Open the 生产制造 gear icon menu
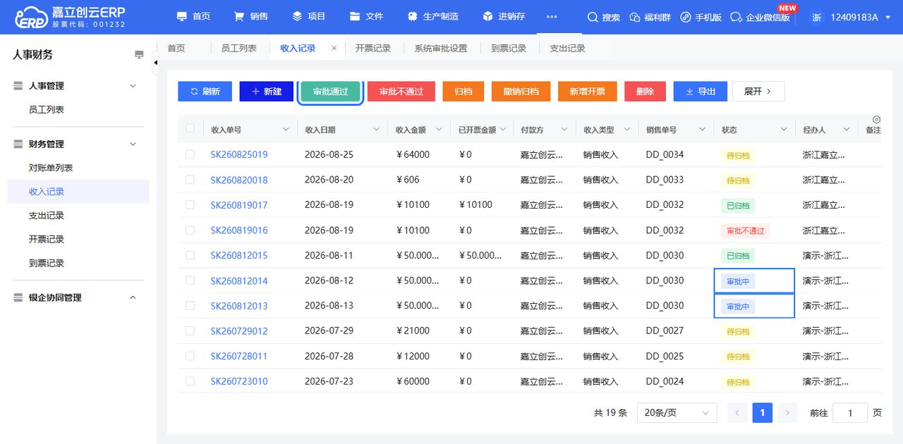Viewport: 903px width, 444px height. point(412,16)
